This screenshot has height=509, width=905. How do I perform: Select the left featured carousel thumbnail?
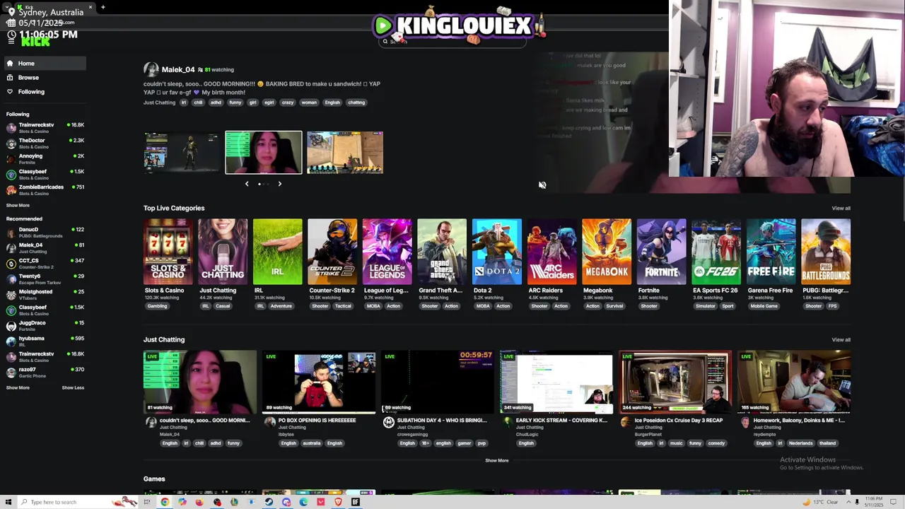[182, 152]
